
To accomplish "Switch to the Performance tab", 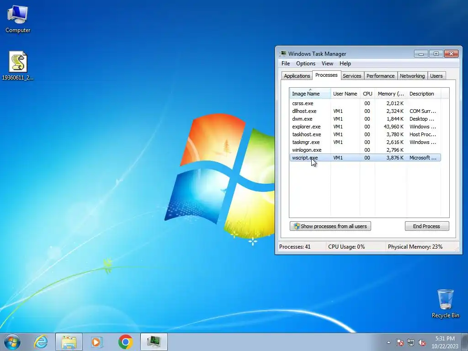I will pos(381,76).
